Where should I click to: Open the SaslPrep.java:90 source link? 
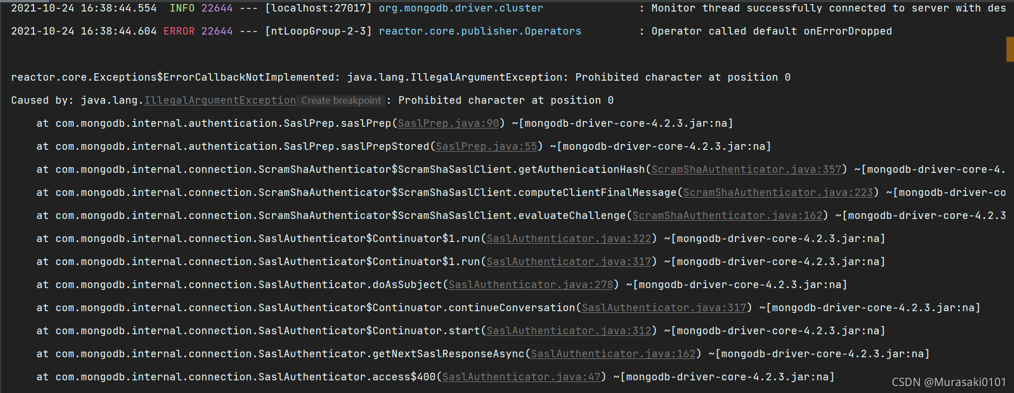(448, 123)
